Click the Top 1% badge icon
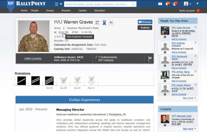This screenshot has width=207, height=132. click(x=97, y=22)
